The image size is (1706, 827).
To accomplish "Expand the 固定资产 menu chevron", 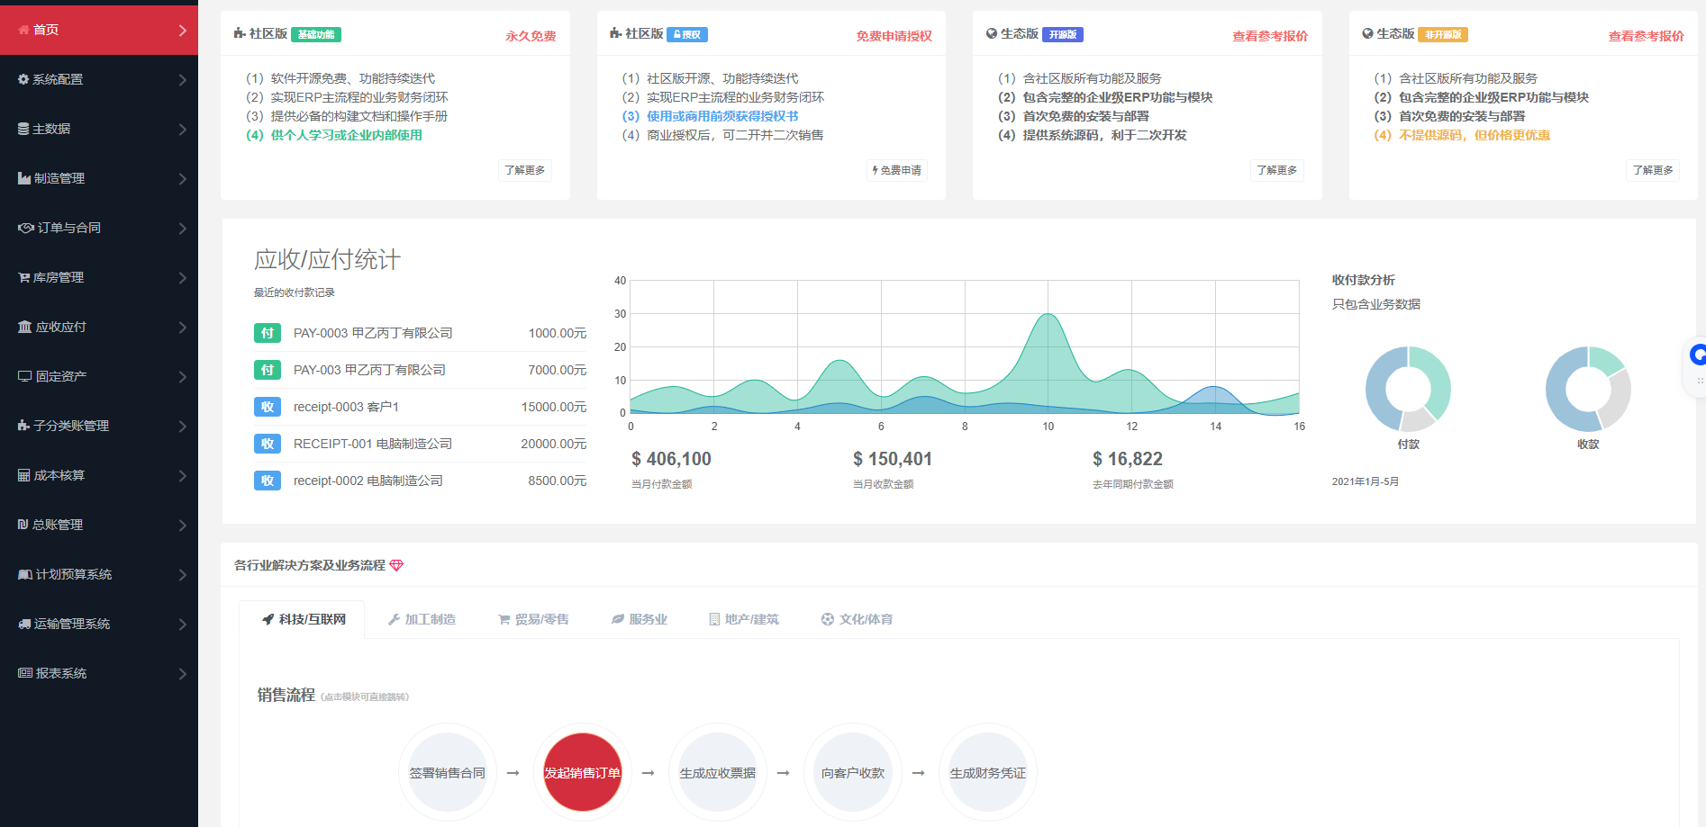I will coord(182,376).
